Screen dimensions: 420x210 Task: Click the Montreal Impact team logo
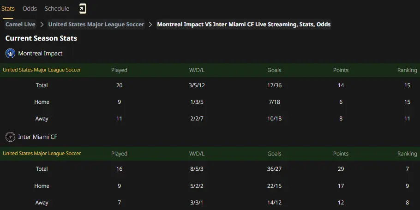click(10, 53)
